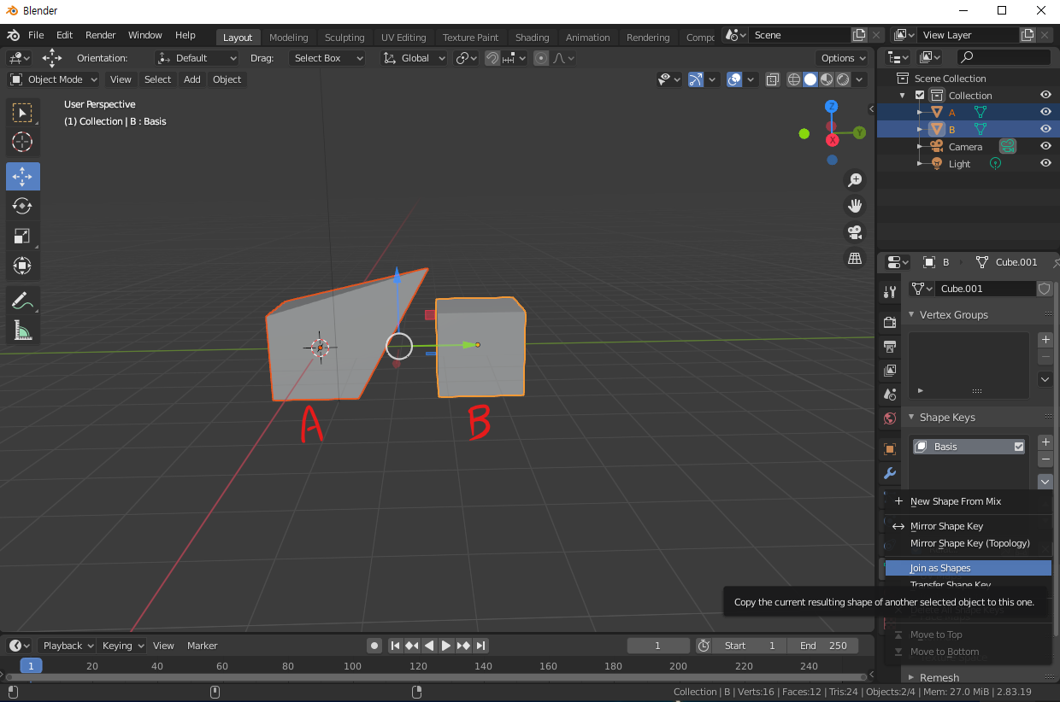Hide object B in outliner

pos(1045,129)
